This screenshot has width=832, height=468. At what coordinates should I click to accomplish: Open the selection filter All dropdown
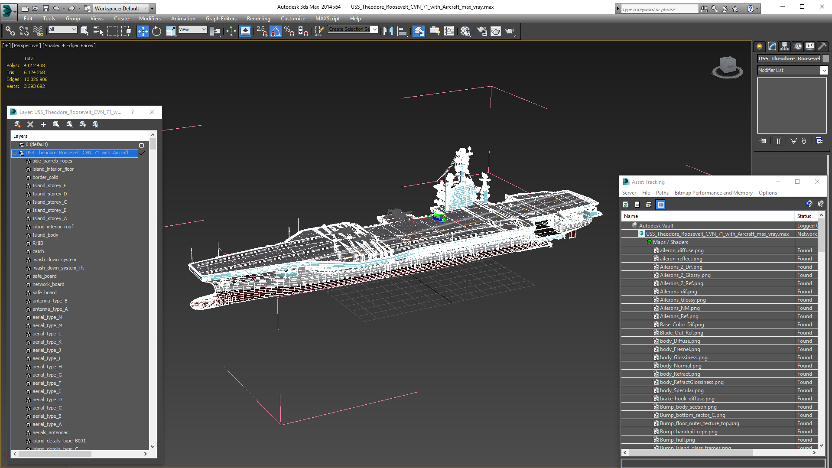click(63, 29)
